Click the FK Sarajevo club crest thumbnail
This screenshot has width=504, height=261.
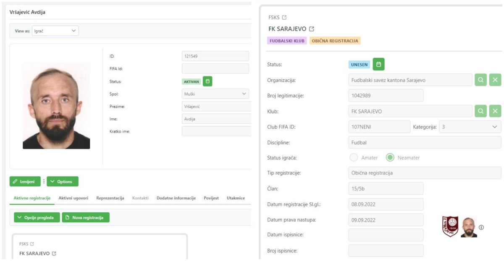[450, 227]
